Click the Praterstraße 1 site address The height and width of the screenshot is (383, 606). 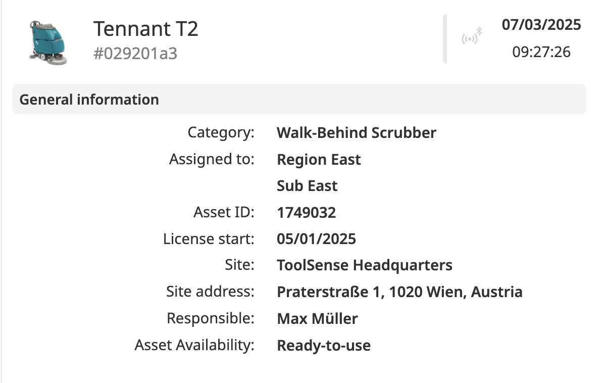pyautogui.click(x=399, y=292)
